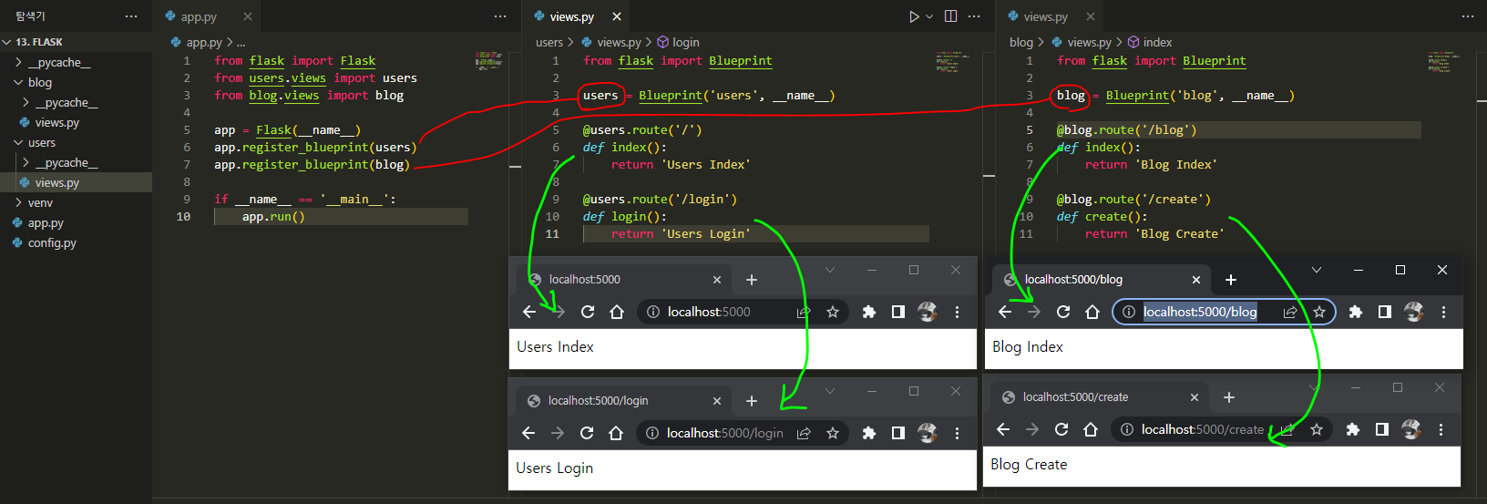
Task: Toggle side panel in localhost:5000 window
Action: 898,312
